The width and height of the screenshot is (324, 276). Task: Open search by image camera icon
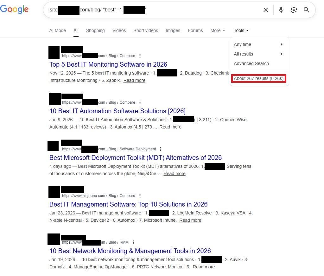click(294, 10)
